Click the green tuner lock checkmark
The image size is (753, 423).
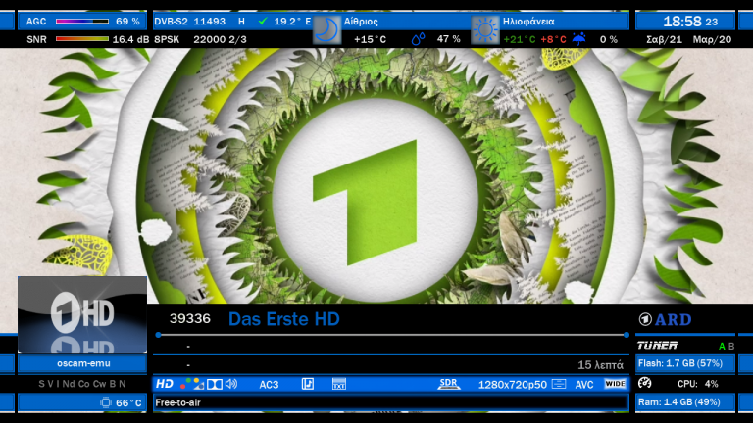pyautogui.click(x=263, y=22)
